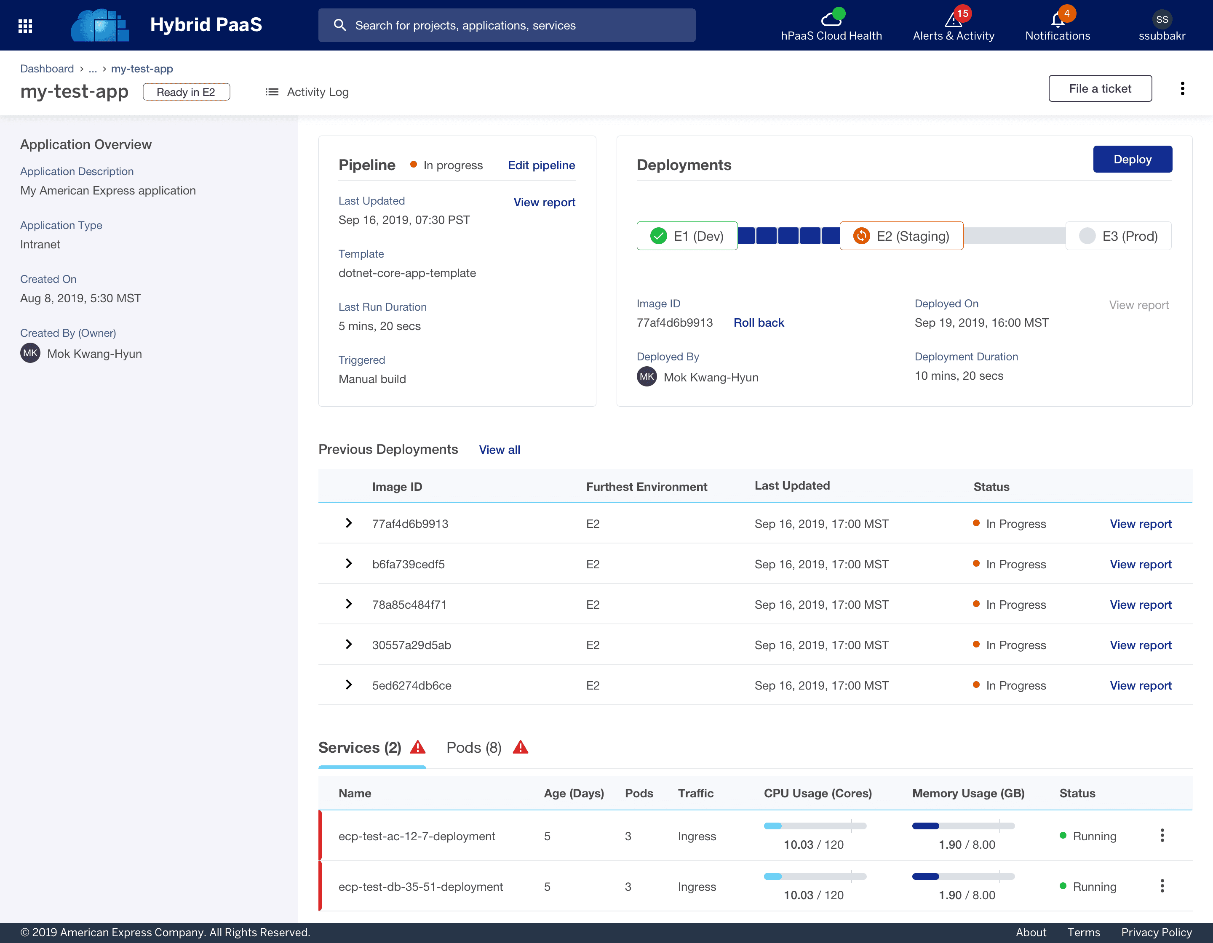
Task: Expand deployment row 77af4d6b9913
Action: 348,523
